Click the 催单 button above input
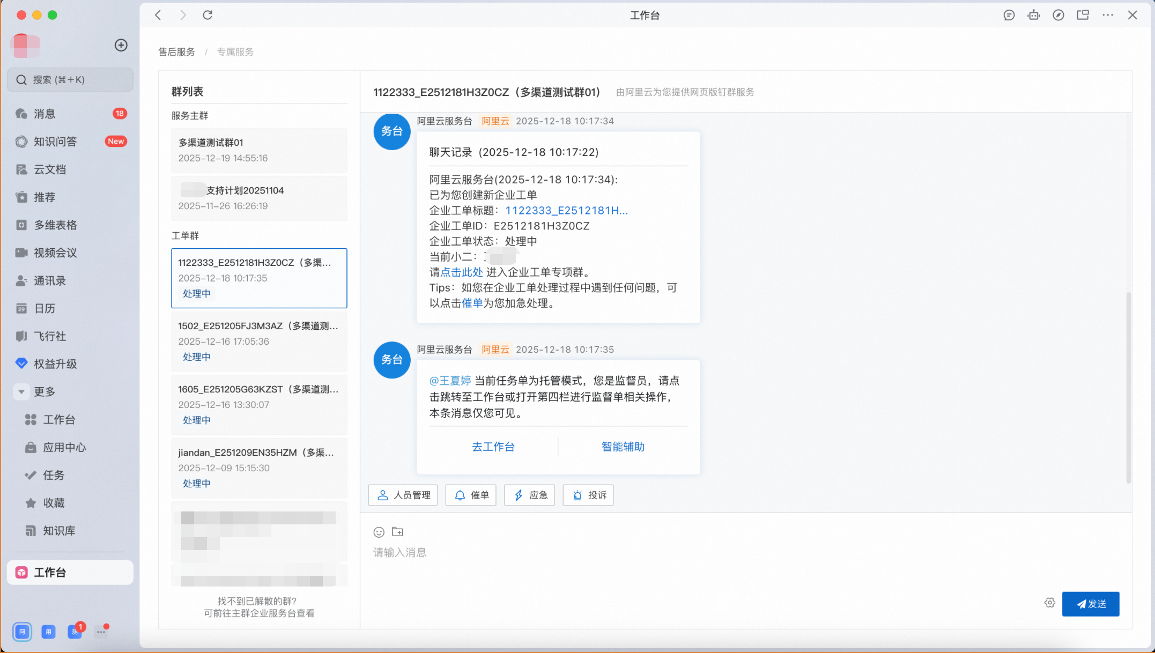Viewport: 1155px width, 653px height. coord(472,495)
